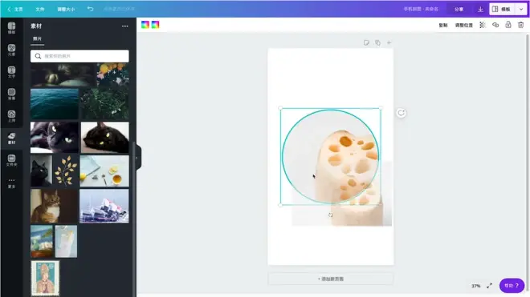
Task: Select the golden leaves branch thumbnail
Action: coord(66,171)
